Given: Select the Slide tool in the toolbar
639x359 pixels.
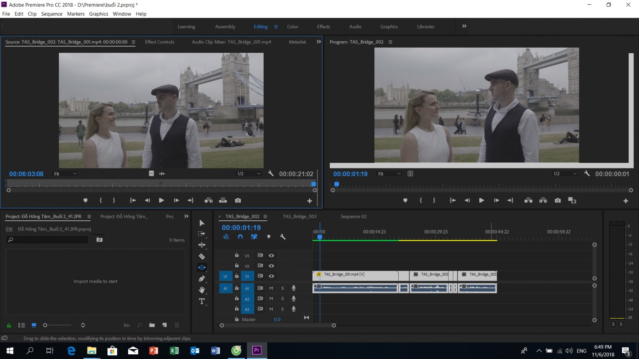Looking at the screenshot, I should (202, 268).
